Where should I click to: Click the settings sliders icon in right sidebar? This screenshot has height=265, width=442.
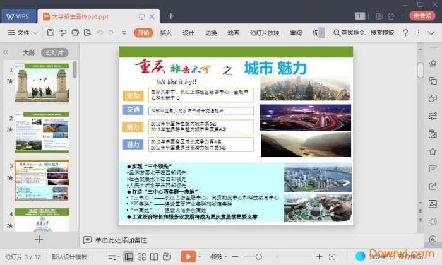tap(433, 115)
